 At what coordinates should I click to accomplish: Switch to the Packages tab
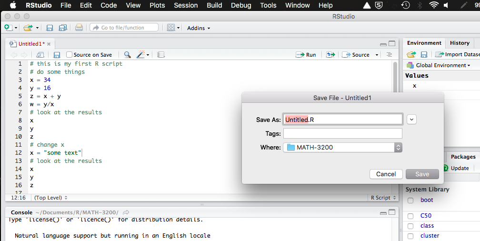click(x=463, y=157)
